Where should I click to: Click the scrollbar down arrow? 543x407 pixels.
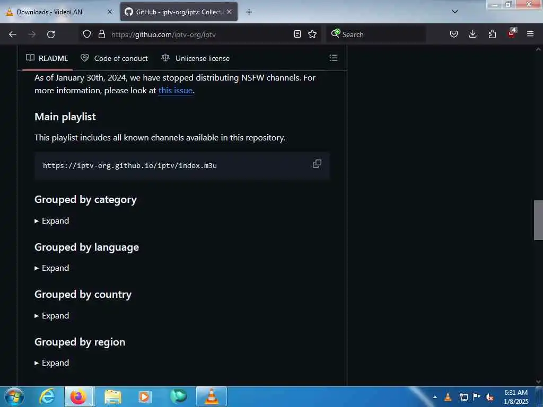pos(538,382)
